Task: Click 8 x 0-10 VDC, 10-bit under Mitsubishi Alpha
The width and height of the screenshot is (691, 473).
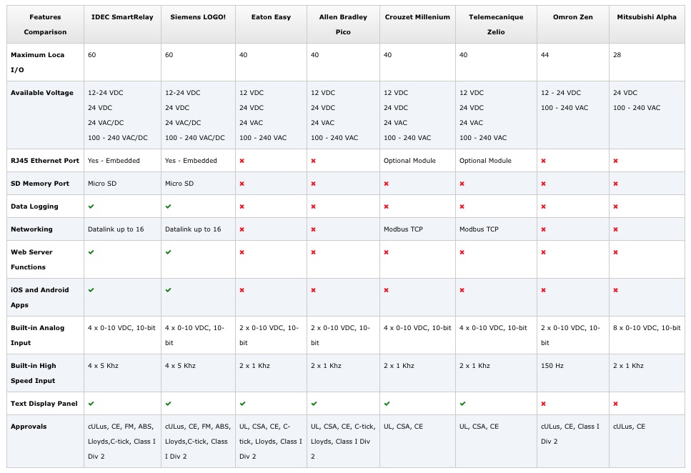Action: pyautogui.click(x=647, y=327)
